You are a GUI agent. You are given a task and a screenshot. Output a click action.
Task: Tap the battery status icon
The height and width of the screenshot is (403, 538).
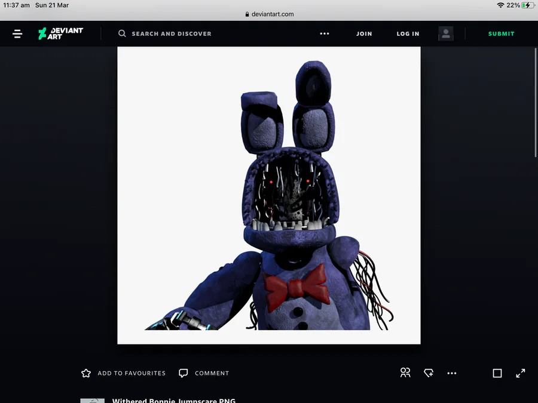[528, 5]
